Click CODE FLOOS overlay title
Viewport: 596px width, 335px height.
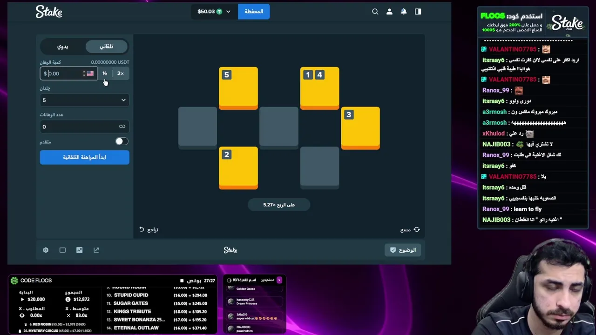click(36, 281)
